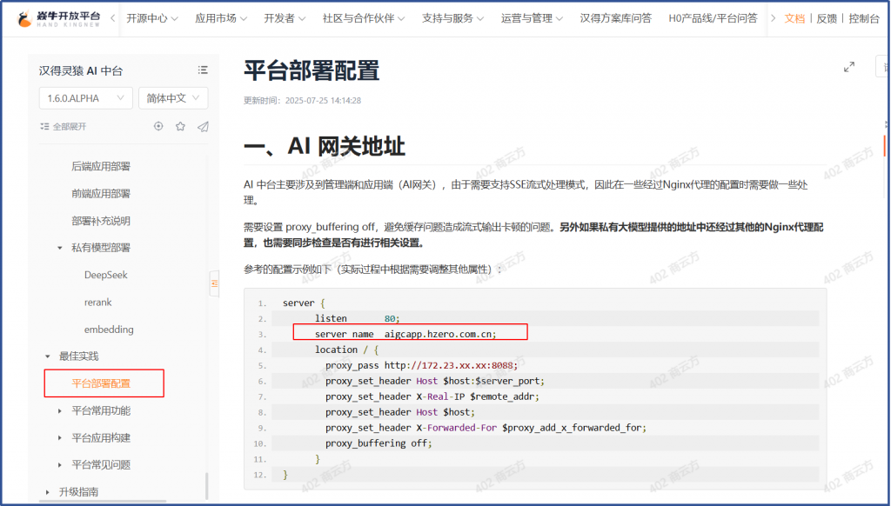Expand the 升级指南 tree node
891x506 pixels.
point(48,492)
